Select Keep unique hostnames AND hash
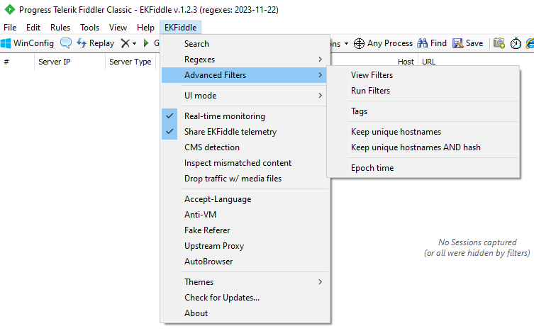 [423, 147]
